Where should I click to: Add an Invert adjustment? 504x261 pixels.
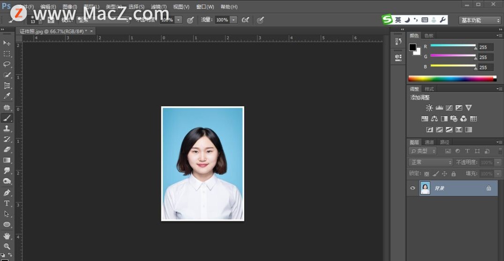click(429, 130)
